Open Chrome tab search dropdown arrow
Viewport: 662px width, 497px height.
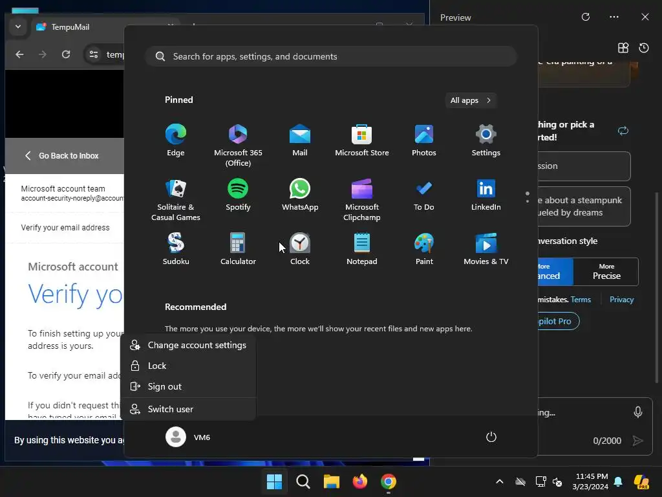point(17,27)
